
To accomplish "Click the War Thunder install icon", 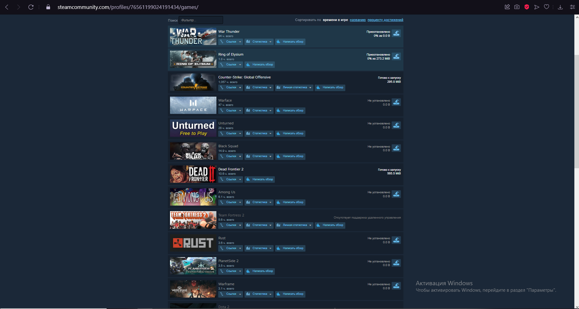I will [396, 33].
